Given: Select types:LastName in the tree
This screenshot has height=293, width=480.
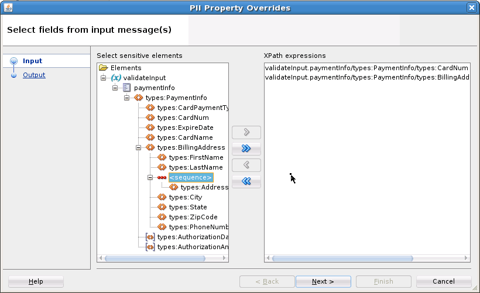Looking at the screenshot, I should [x=196, y=167].
